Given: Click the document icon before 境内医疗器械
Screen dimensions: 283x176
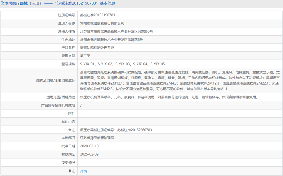Looking at the screenshot, I should click(2, 3).
